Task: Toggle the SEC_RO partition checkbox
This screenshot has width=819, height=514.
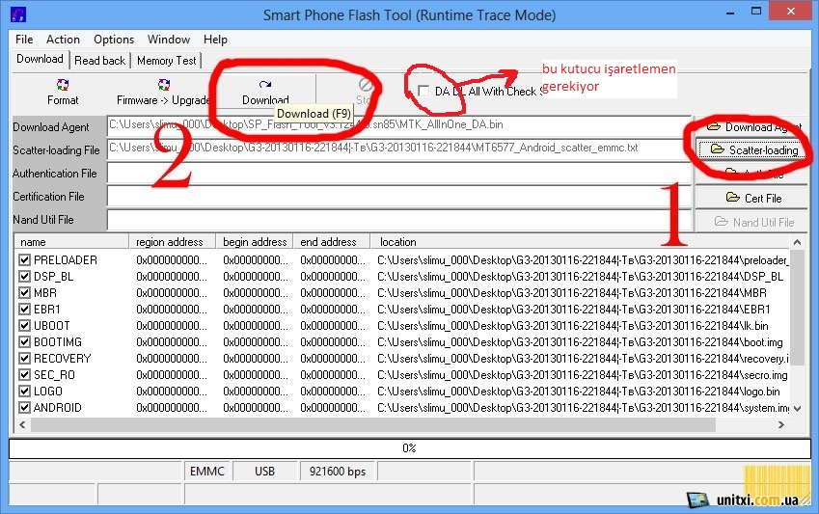Action: [x=24, y=374]
